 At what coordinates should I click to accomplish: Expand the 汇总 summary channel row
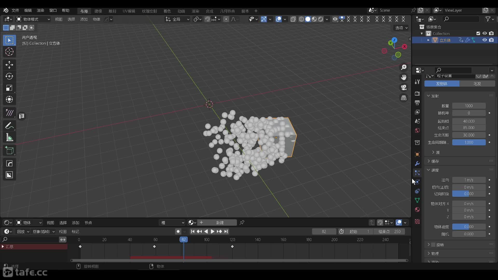(3, 247)
